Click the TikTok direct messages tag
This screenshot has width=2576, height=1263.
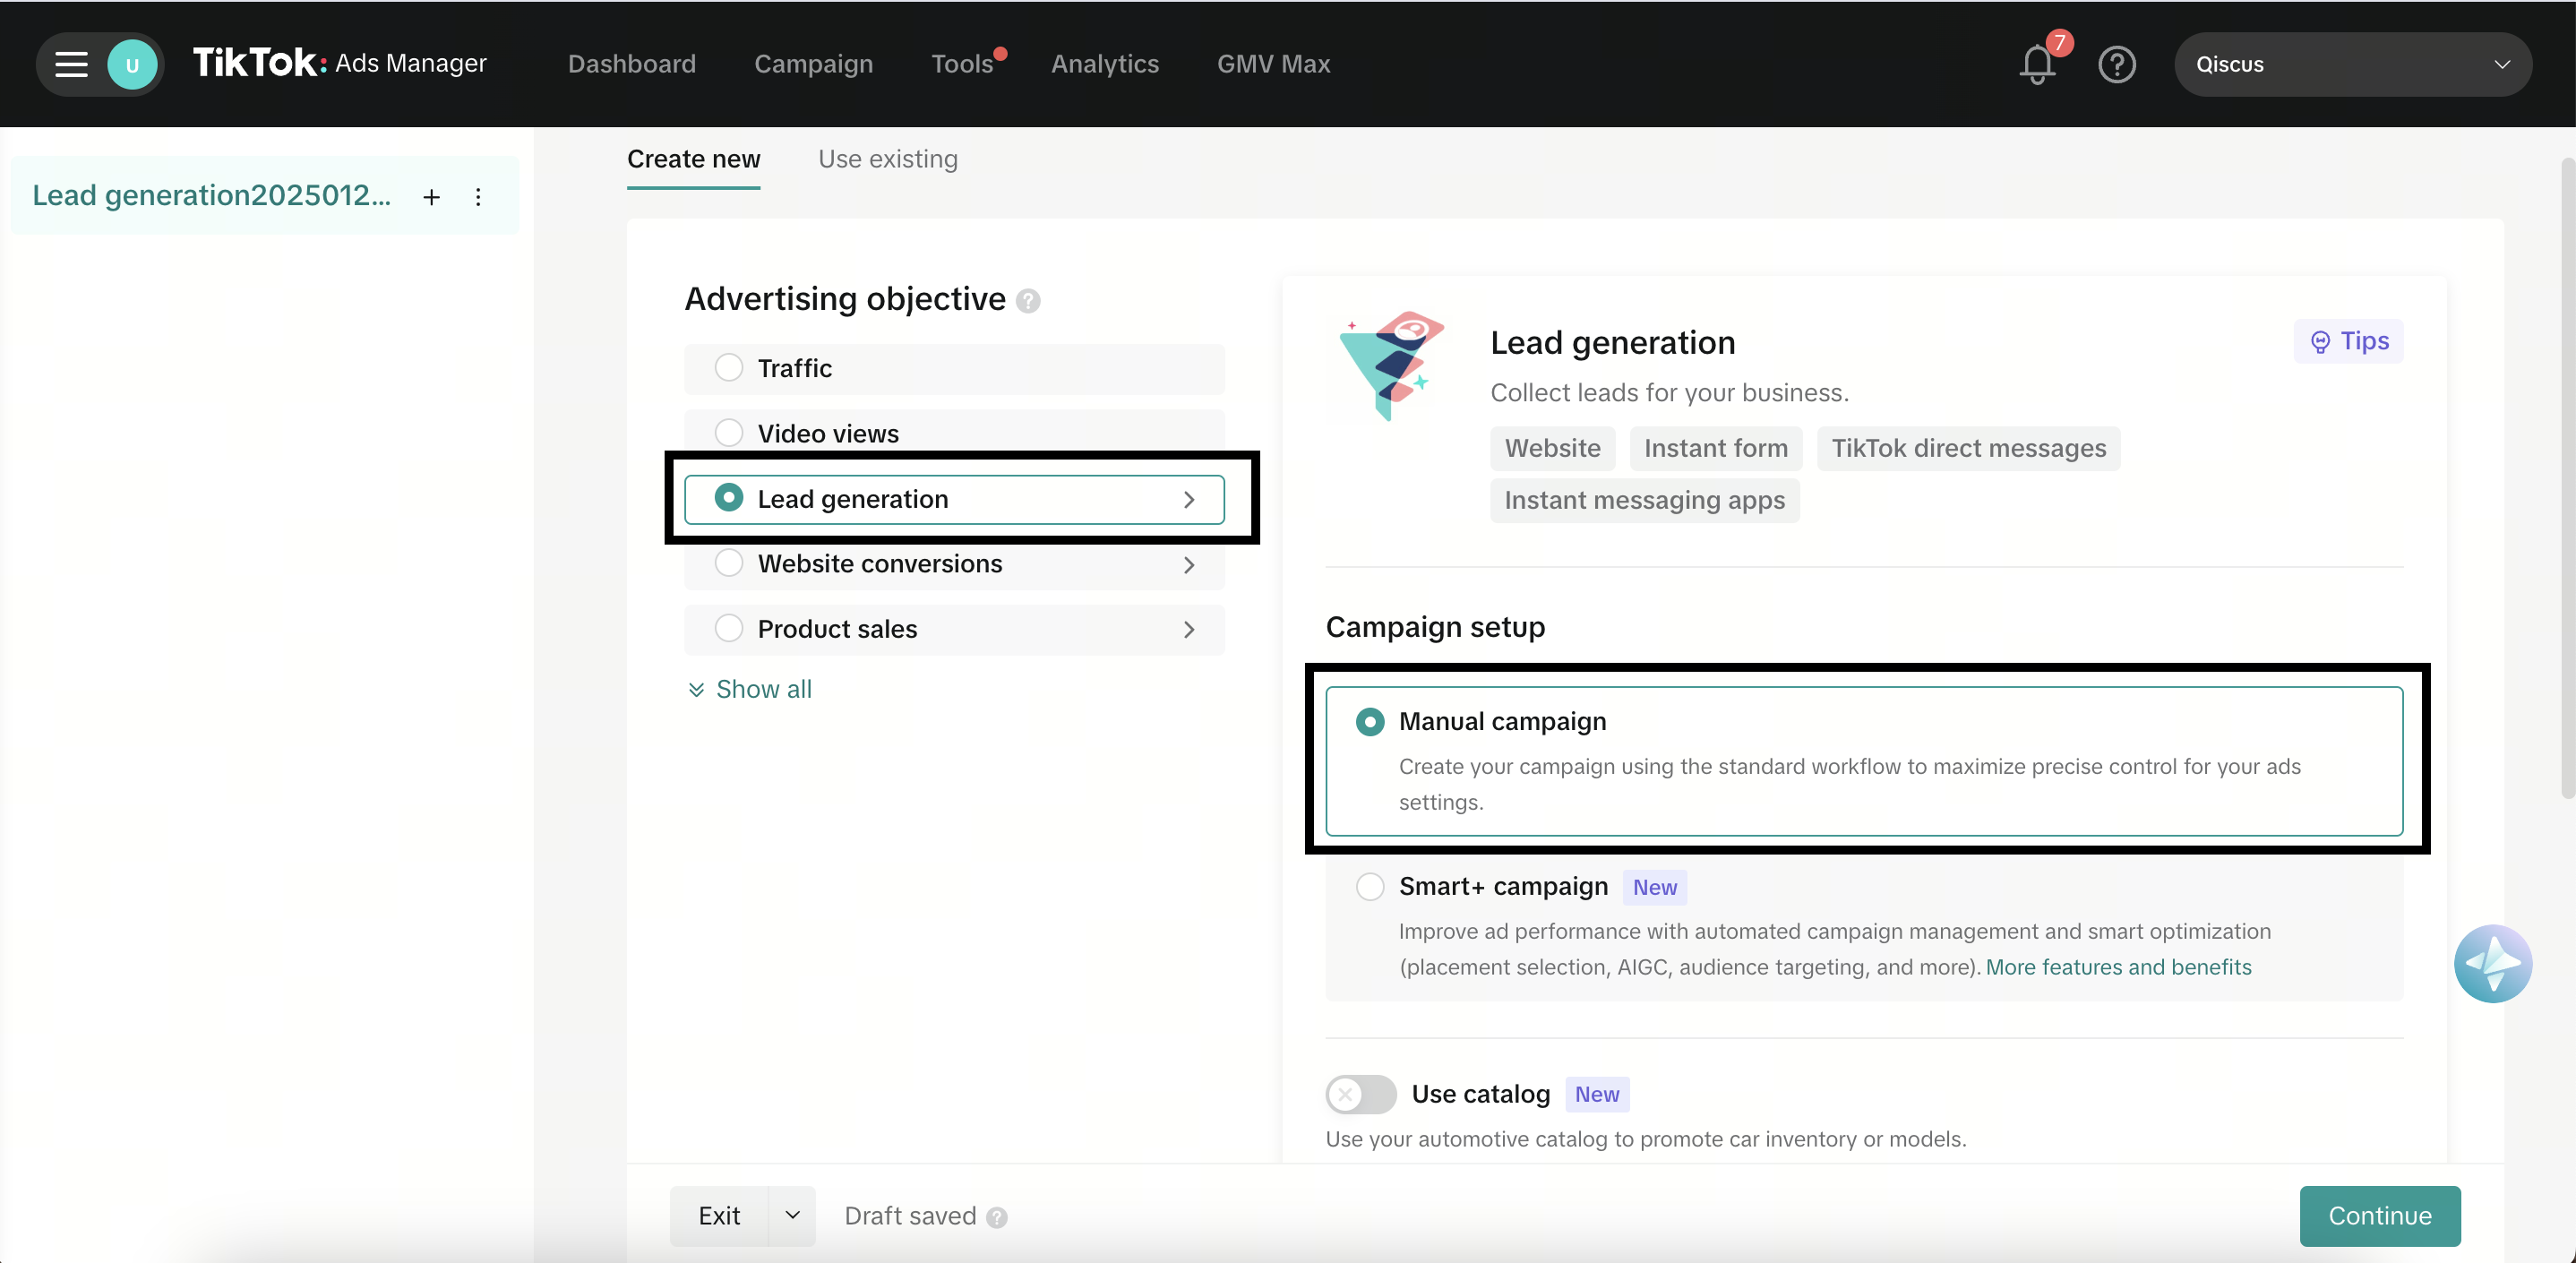(1968, 448)
